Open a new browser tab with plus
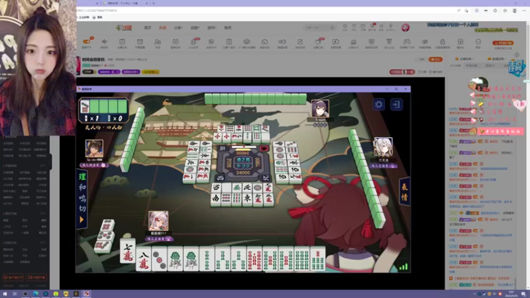This screenshot has height=298, width=530. coord(154,3)
